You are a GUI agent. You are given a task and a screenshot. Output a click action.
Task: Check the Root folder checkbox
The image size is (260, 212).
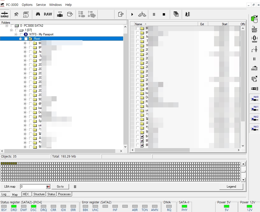pyautogui.click(x=26, y=39)
